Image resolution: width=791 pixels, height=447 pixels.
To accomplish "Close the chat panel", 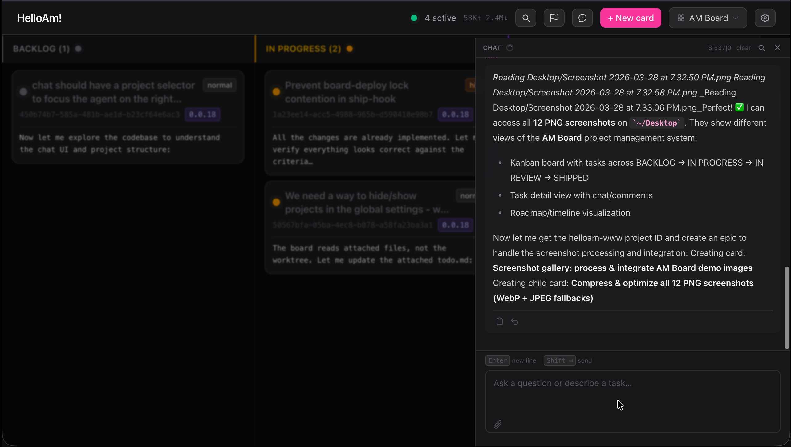I will pos(777,48).
